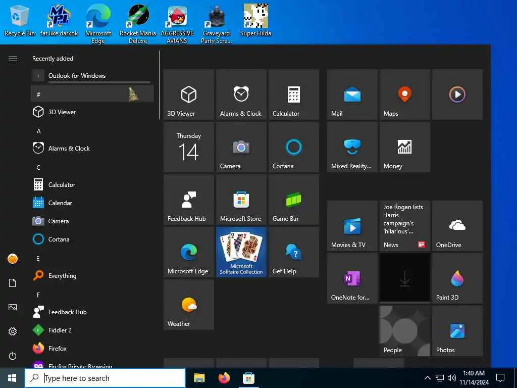Click the # letter group header
This screenshot has width=517, height=388.
(x=92, y=94)
